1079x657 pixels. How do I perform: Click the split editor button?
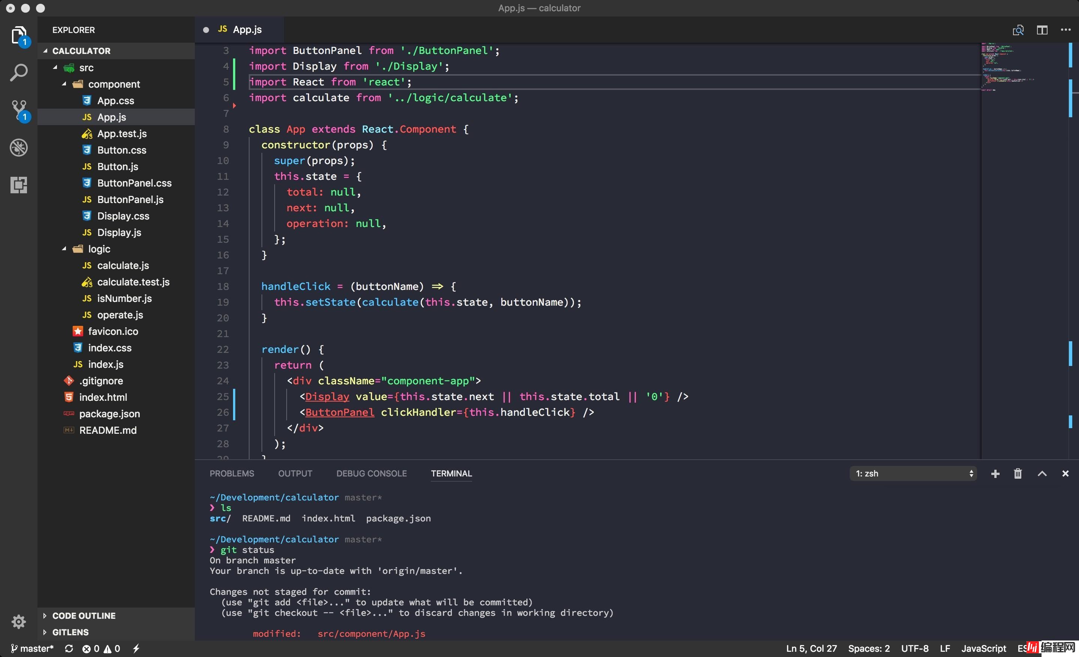(x=1042, y=29)
